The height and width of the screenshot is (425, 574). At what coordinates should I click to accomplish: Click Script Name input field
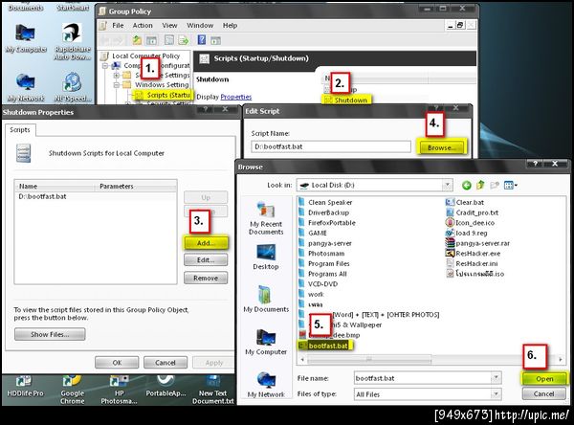pyautogui.click(x=331, y=146)
